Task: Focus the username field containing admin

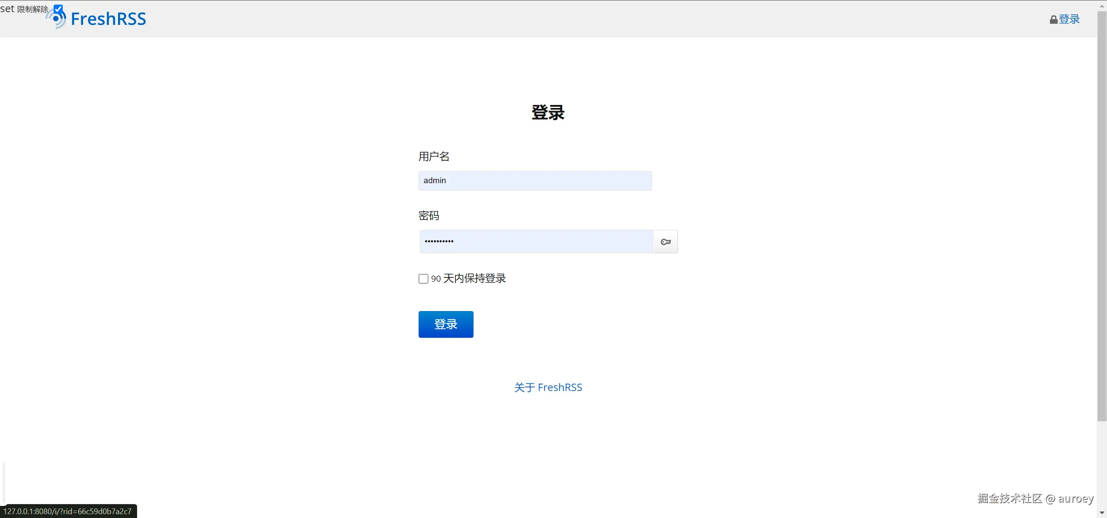Action: (535, 181)
